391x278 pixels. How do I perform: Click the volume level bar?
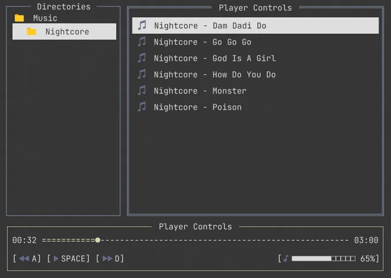[324, 258]
